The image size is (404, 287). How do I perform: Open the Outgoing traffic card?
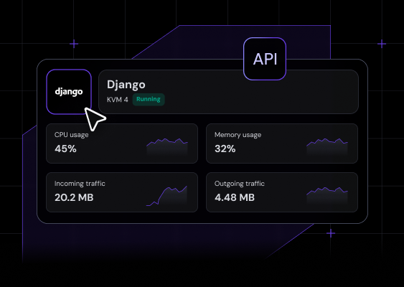pyautogui.click(x=282, y=192)
